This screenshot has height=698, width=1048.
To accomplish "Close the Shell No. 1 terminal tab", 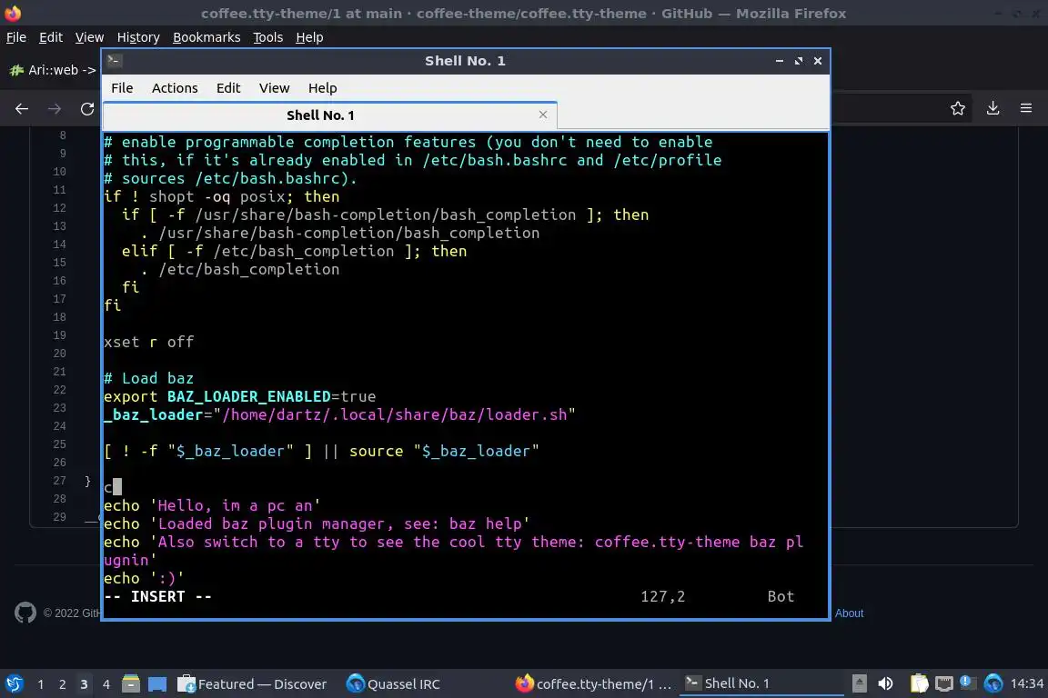I will tap(543, 115).
